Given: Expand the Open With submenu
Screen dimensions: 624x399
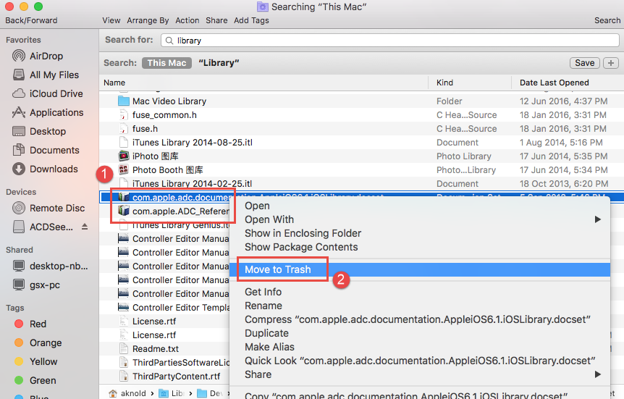Looking at the screenshot, I should point(598,219).
